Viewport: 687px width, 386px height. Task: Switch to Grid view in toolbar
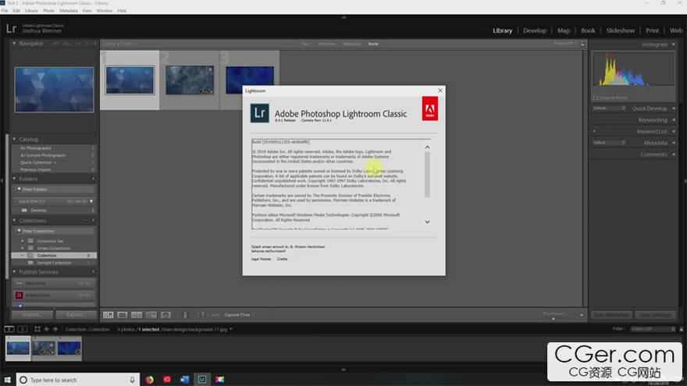(x=109, y=315)
